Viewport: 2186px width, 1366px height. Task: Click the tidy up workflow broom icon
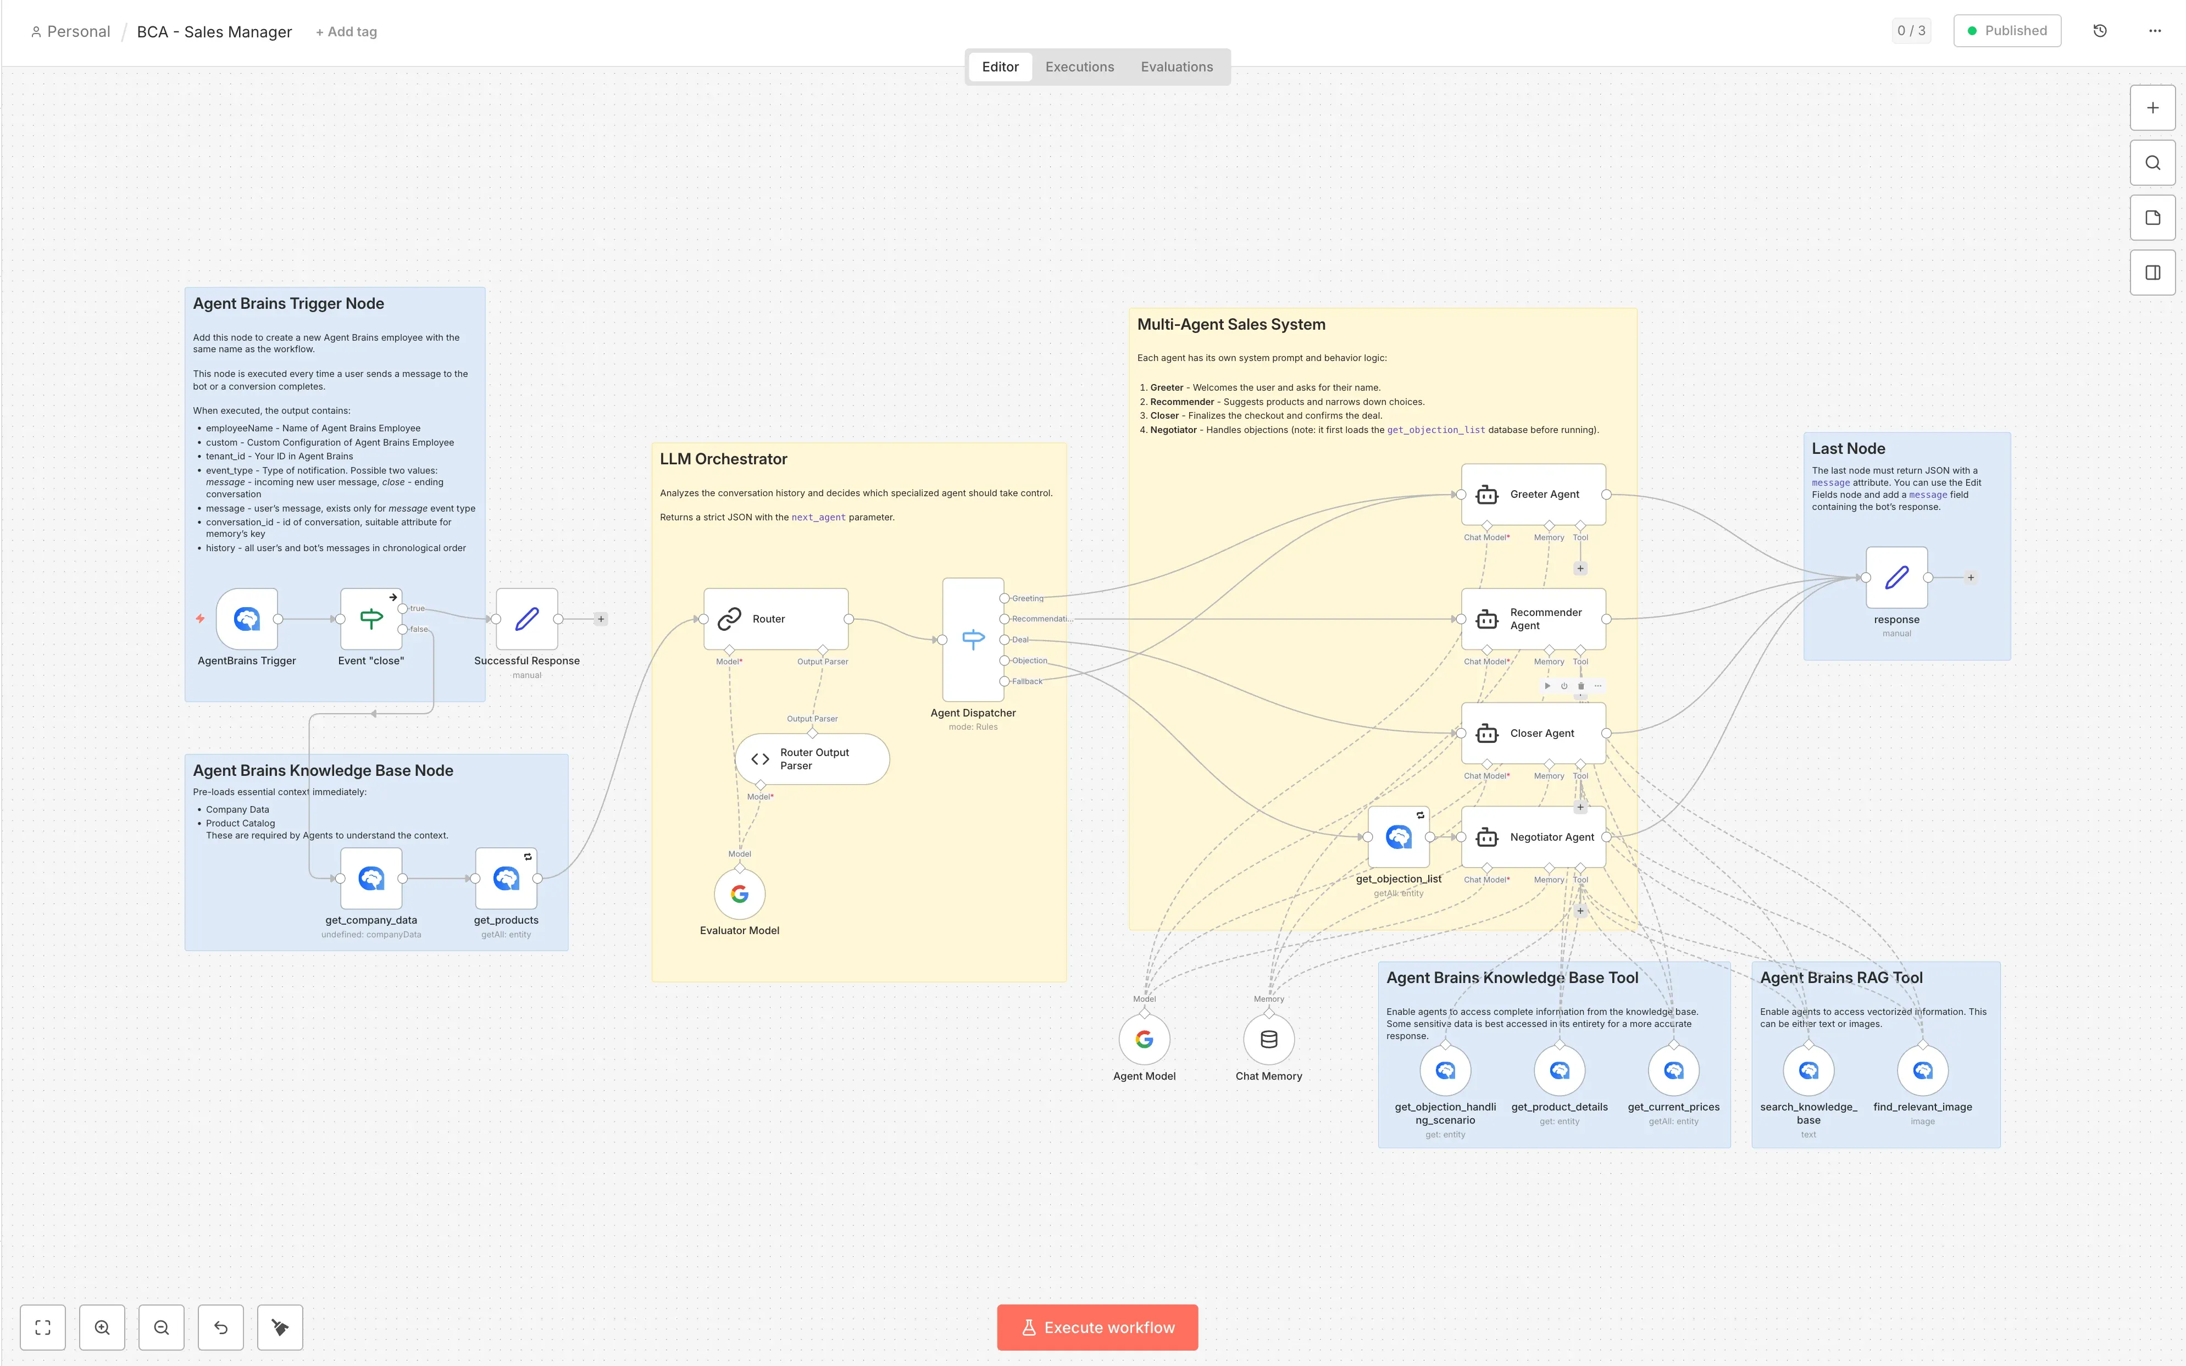click(x=280, y=1327)
